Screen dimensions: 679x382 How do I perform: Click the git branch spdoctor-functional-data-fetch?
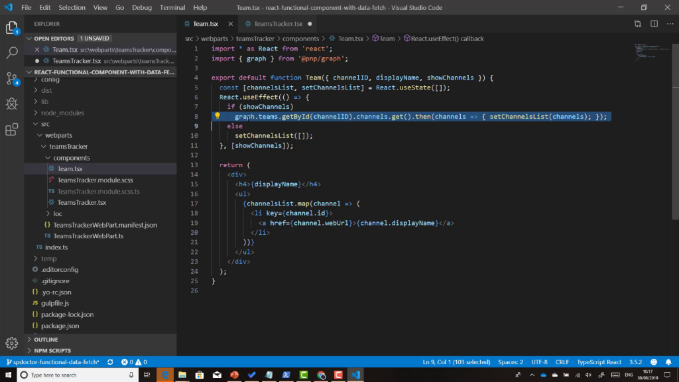(x=53, y=362)
